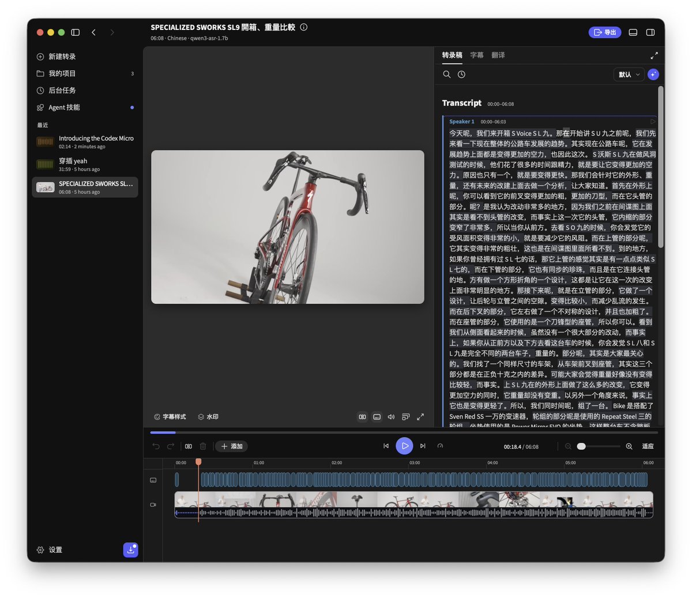Zoom in the timeline with plus magnifier
The image size is (692, 598).
(629, 446)
